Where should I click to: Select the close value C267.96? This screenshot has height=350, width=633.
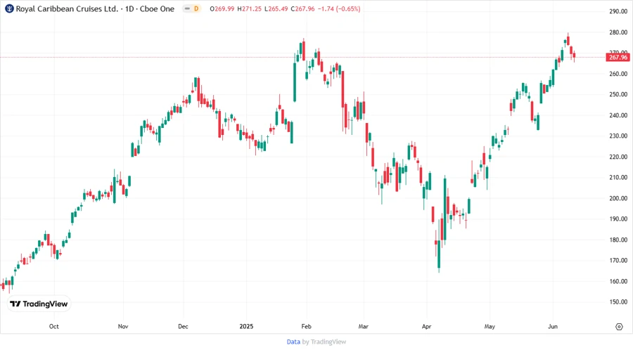point(302,8)
